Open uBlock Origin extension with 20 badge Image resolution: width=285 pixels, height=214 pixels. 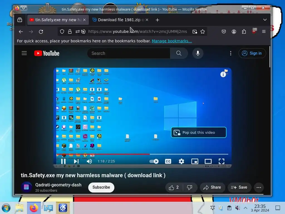tap(254, 31)
